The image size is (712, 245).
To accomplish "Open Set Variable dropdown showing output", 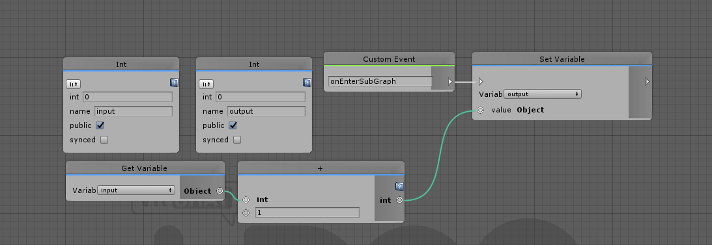I will tap(543, 94).
